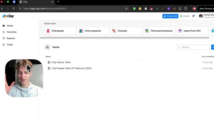This screenshot has width=214, height=120.
Task: Click the blue plus new button
Action: [x=213, y=47]
